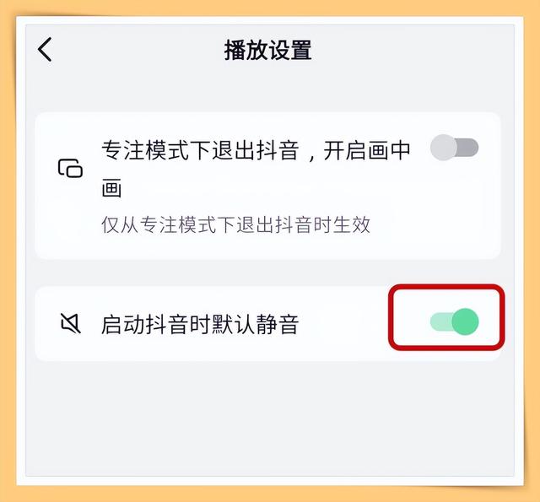The width and height of the screenshot is (540, 502).
Task: Turn off the 启动抖音时默认静音 switch
Action: pyautogui.click(x=454, y=321)
